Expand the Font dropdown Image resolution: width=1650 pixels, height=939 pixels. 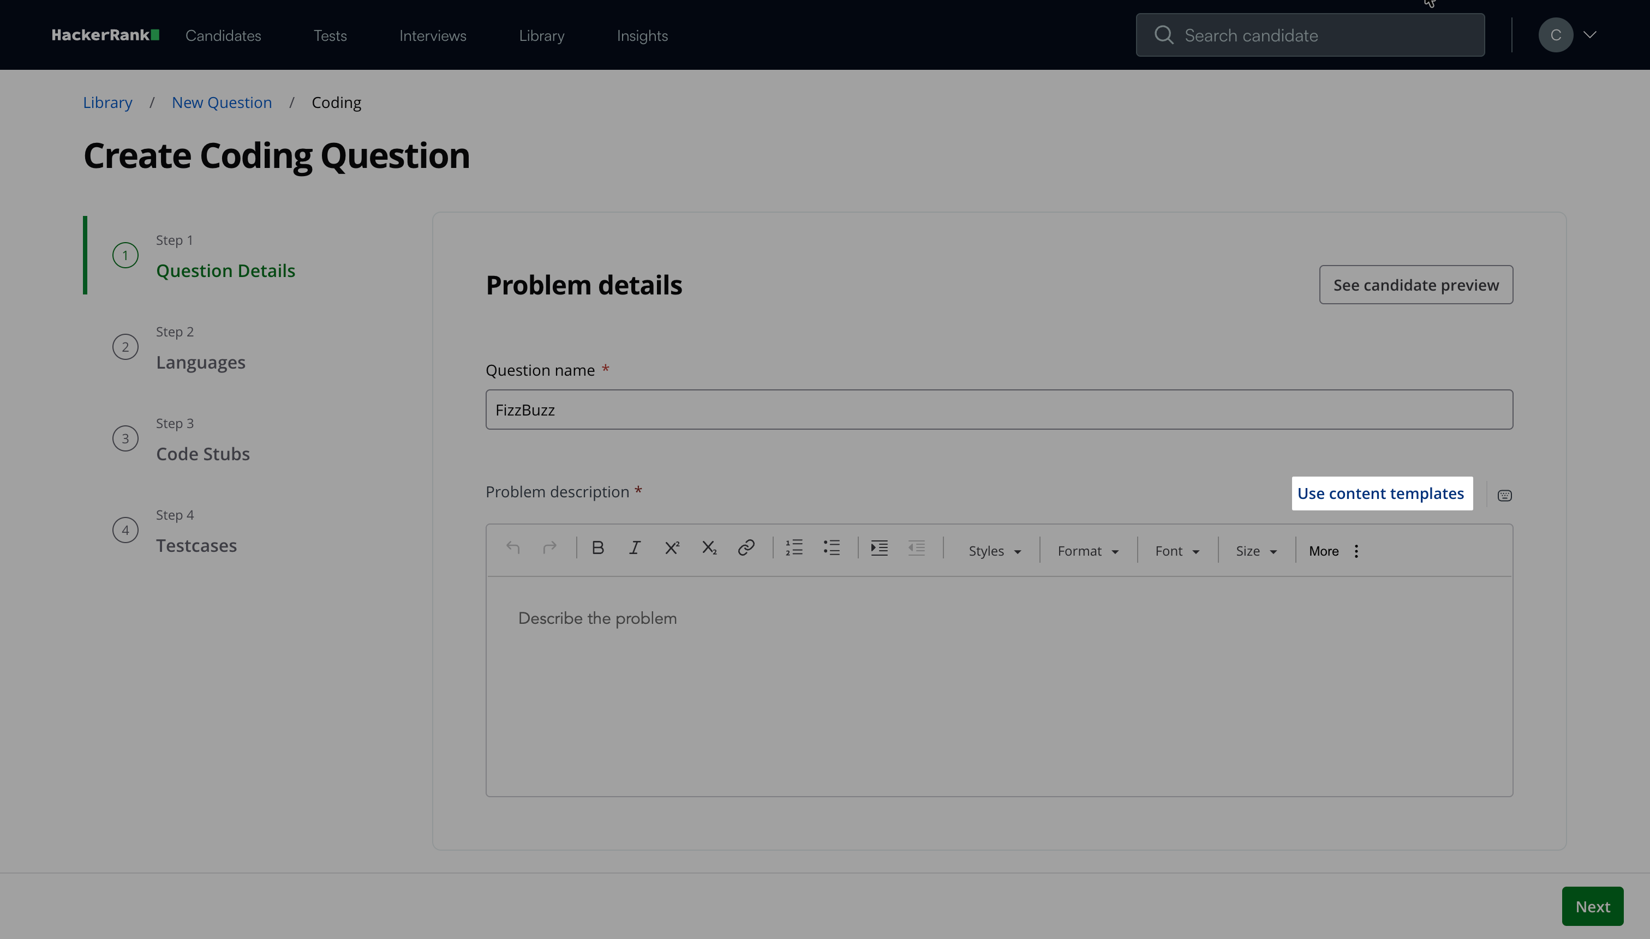(1176, 551)
